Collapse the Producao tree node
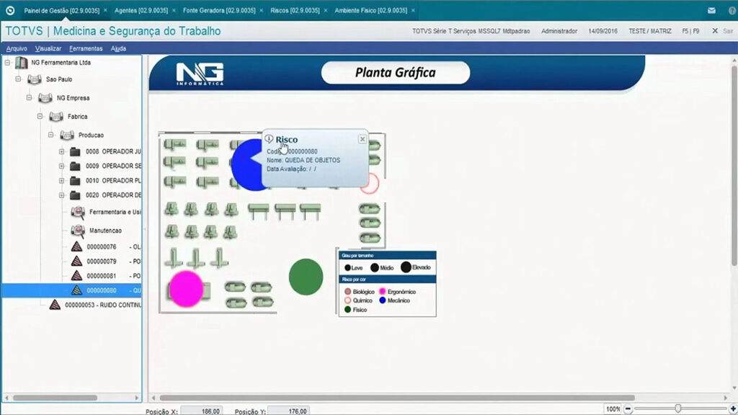The width and height of the screenshot is (738, 415). 51,135
